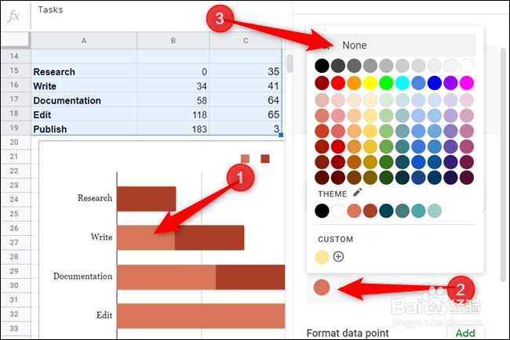The width and height of the screenshot is (510, 340).
Task: Click the light orange Write bar segment
Action: pos(146,237)
